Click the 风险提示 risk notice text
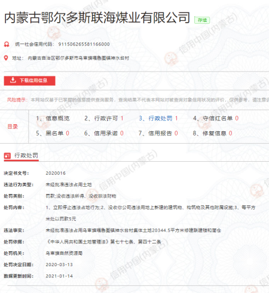Screen dimensions: 269x293 138,100
